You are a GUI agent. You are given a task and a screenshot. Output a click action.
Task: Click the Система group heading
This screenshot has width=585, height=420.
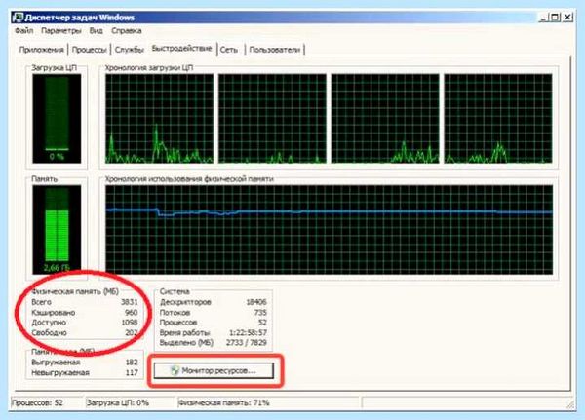click(175, 291)
